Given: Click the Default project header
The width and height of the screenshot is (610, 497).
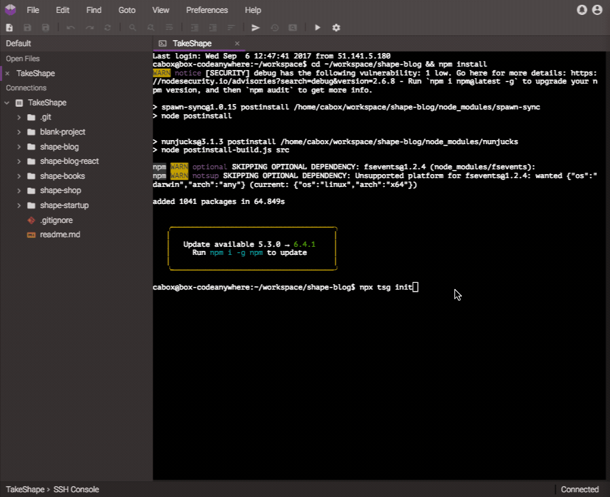Looking at the screenshot, I should [x=18, y=44].
